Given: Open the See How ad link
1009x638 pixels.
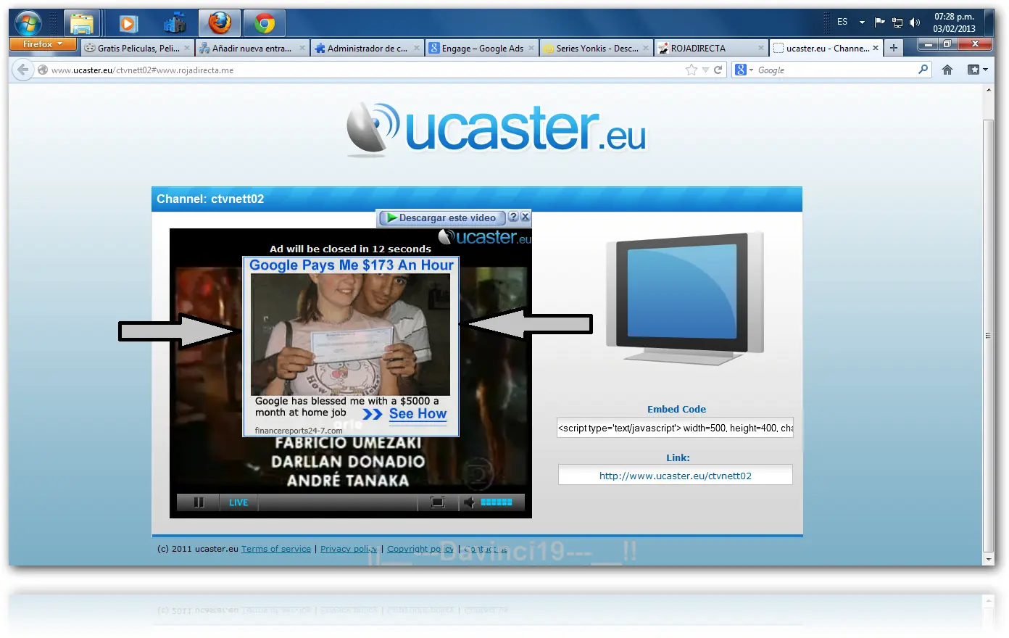Looking at the screenshot, I should 418,414.
